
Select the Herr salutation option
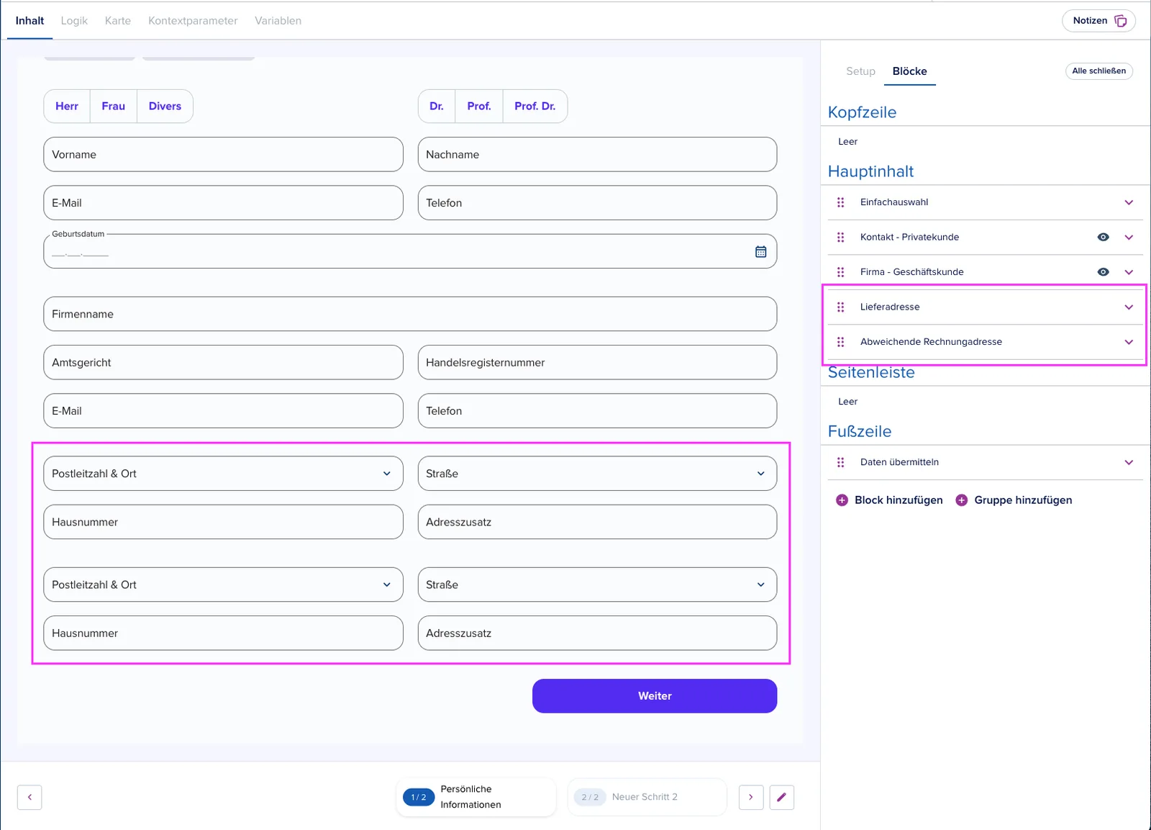(67, 107)
